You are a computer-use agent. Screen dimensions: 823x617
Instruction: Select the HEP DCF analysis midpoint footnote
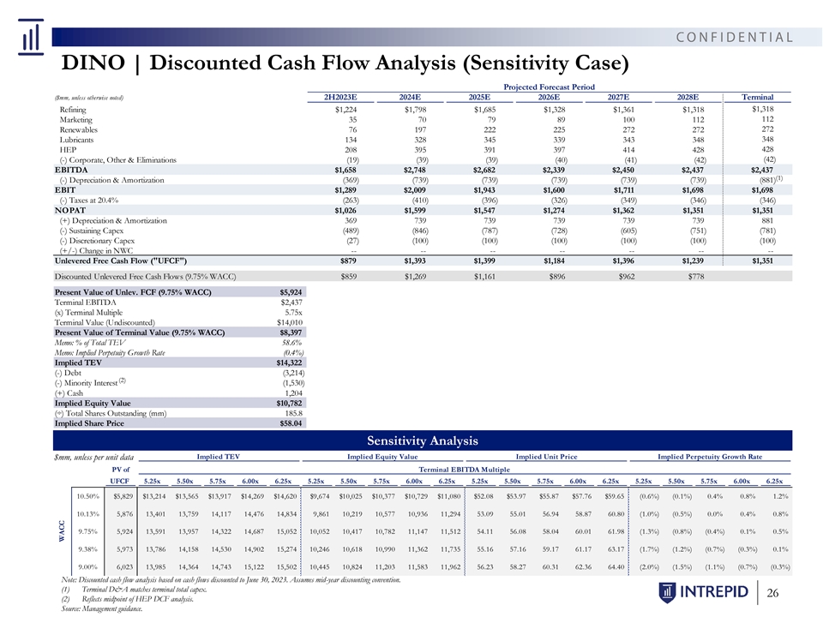tap(127, 599)
